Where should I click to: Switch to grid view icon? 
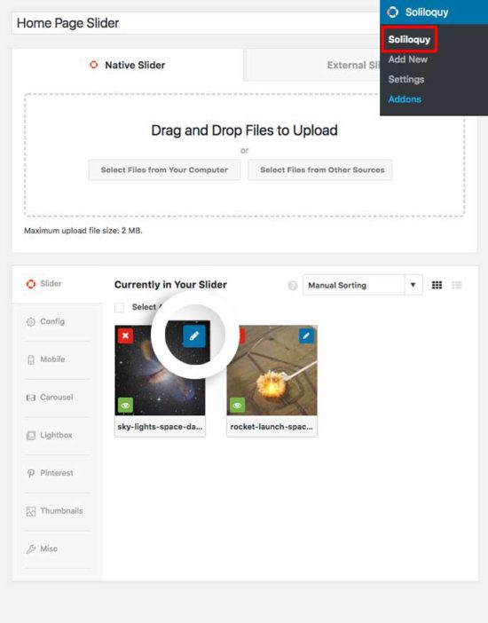(437, 285)
